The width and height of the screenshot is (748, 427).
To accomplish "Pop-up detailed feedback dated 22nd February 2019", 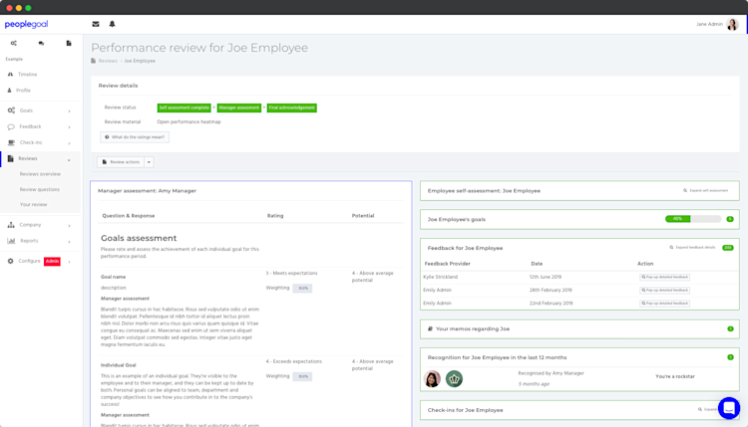I will (x=664, y=304).
